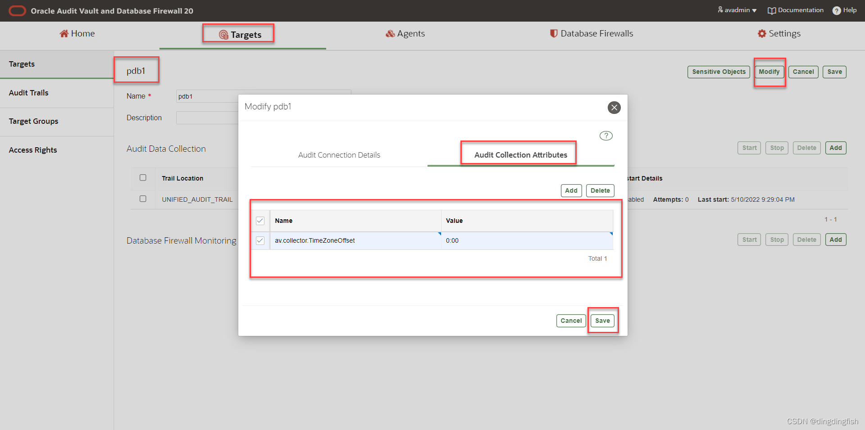The height and width of the screenshot is (430, 865).
Task: Click the Help question mark icon
Action: (837, 10)
